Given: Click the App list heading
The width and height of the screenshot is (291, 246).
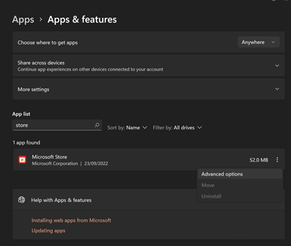Looking at the screenshot, I should [21, 114].
